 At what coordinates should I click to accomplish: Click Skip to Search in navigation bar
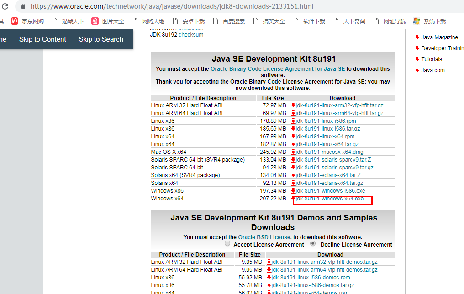click(101, 39)
